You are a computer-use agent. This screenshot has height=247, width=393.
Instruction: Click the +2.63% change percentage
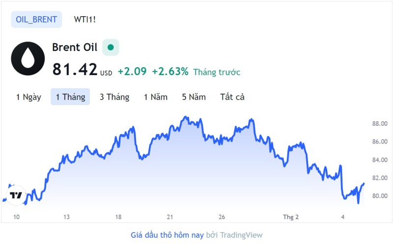pos(170,71)
